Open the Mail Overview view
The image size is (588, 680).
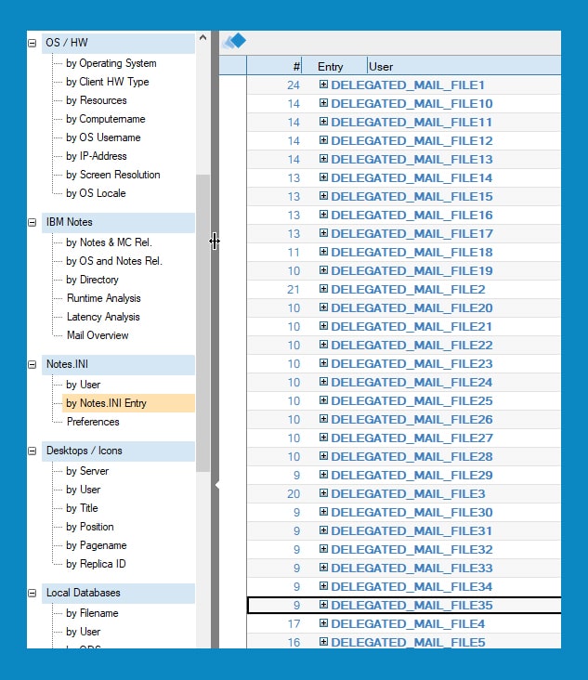point(98,335)
